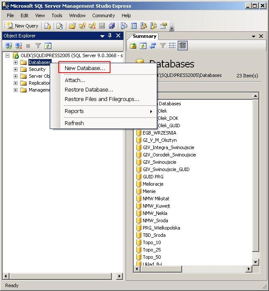
Task: Select the Security folder in tree
Action: 37,69
